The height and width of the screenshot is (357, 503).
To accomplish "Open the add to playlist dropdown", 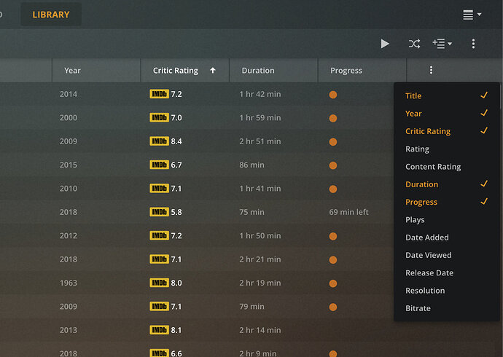I will (x=442, y=44).
